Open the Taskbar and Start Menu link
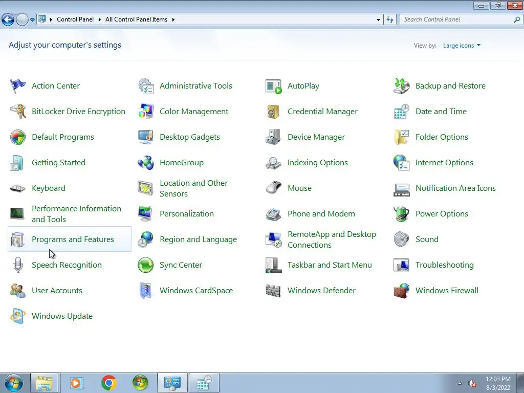The image size is (524, 393). point(330,265)
